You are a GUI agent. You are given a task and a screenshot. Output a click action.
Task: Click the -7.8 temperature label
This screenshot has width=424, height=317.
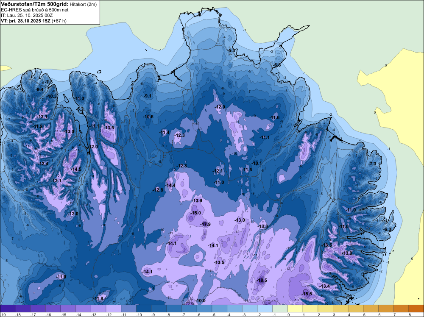point(49,82)
